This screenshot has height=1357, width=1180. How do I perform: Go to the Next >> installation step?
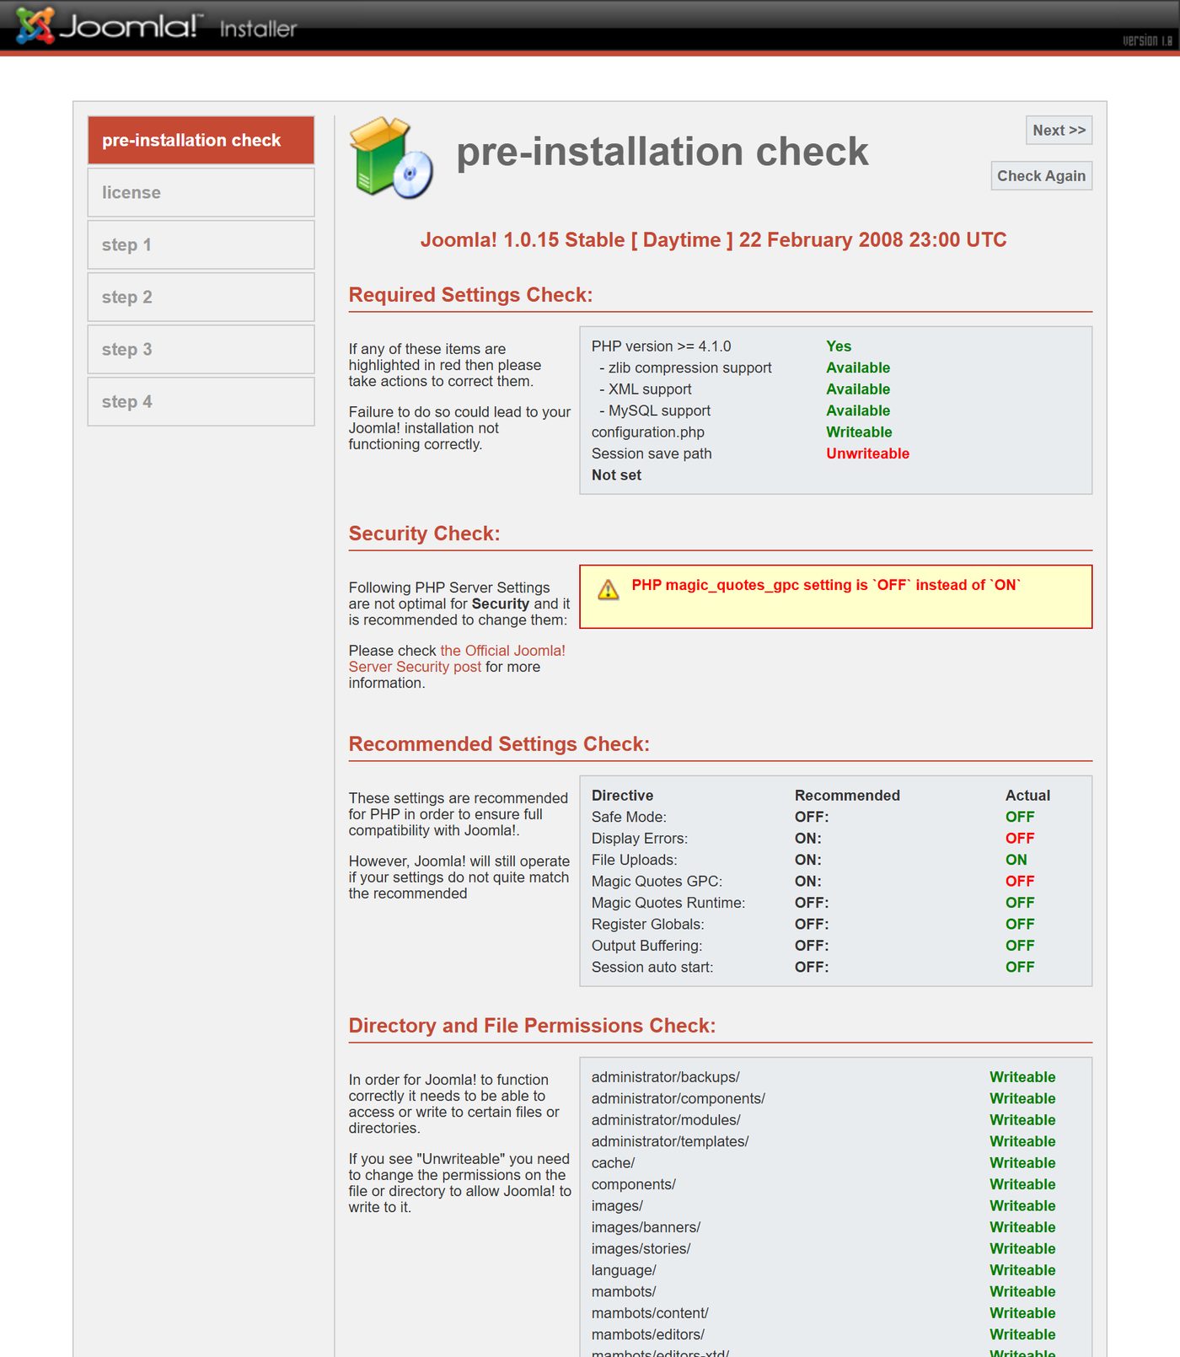coord(1059,131)
